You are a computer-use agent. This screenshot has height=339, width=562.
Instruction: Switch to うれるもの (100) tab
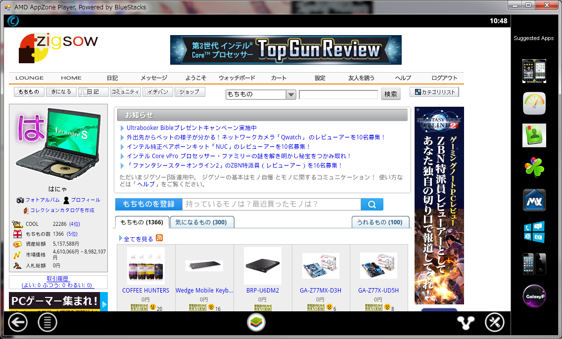[x=380, y=222]
